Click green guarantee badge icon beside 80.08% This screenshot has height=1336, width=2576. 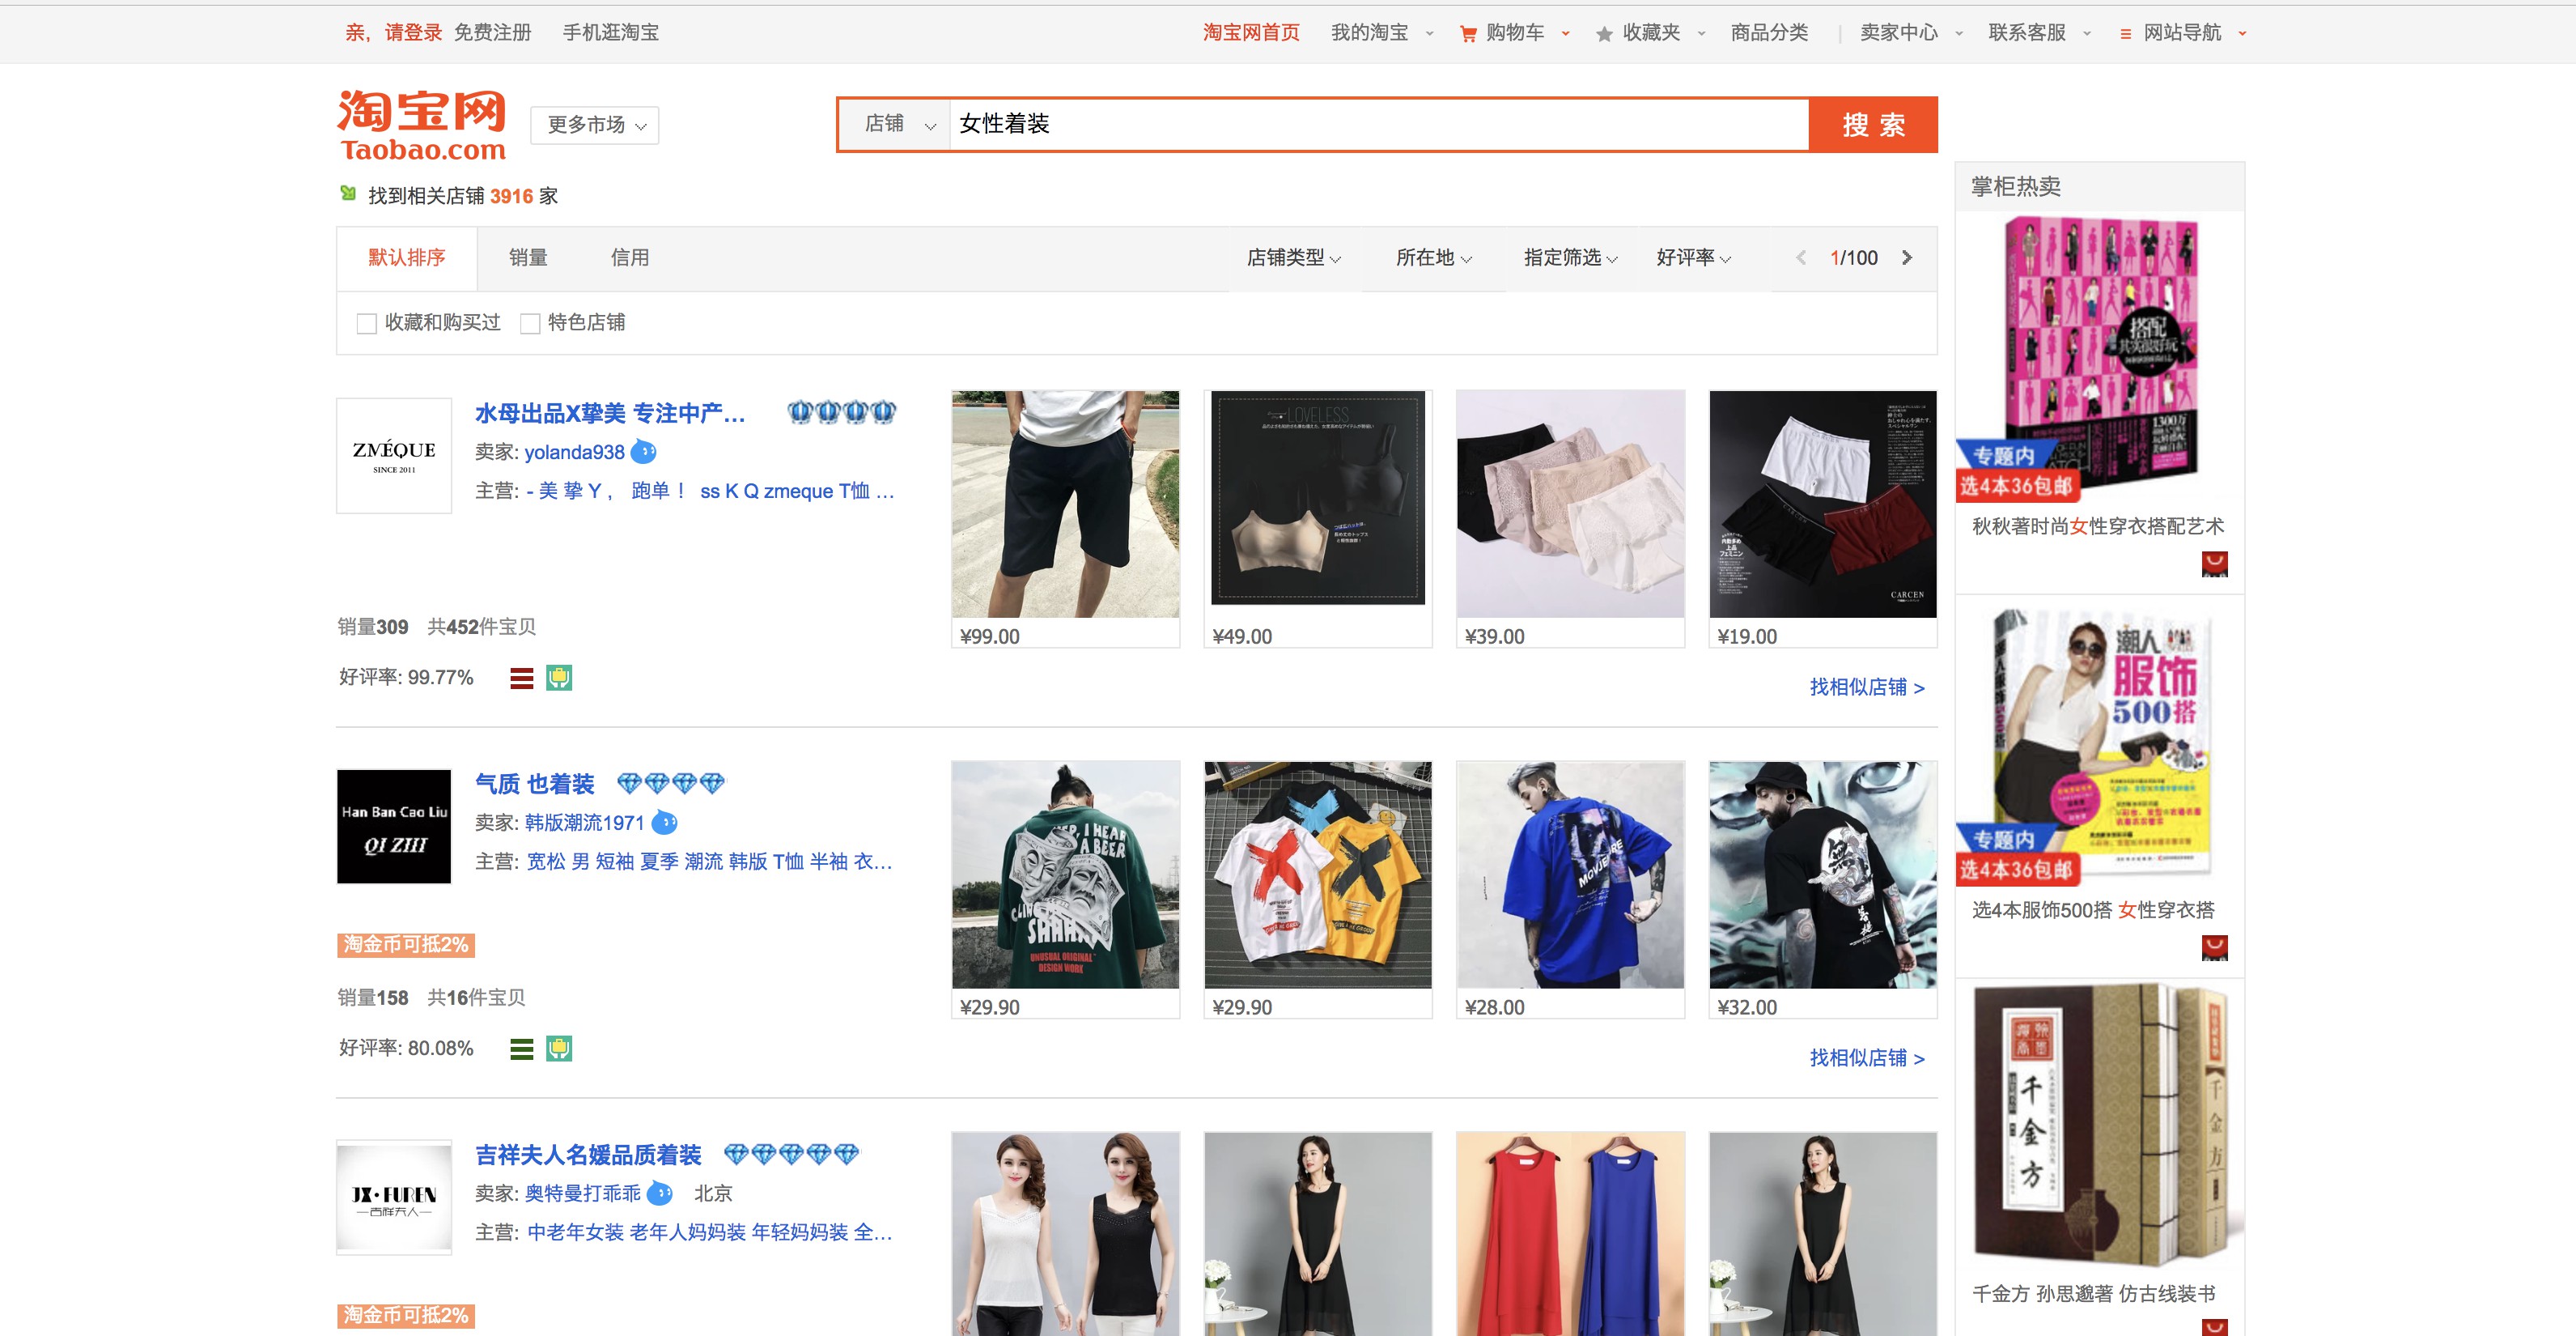(559, 1048)
